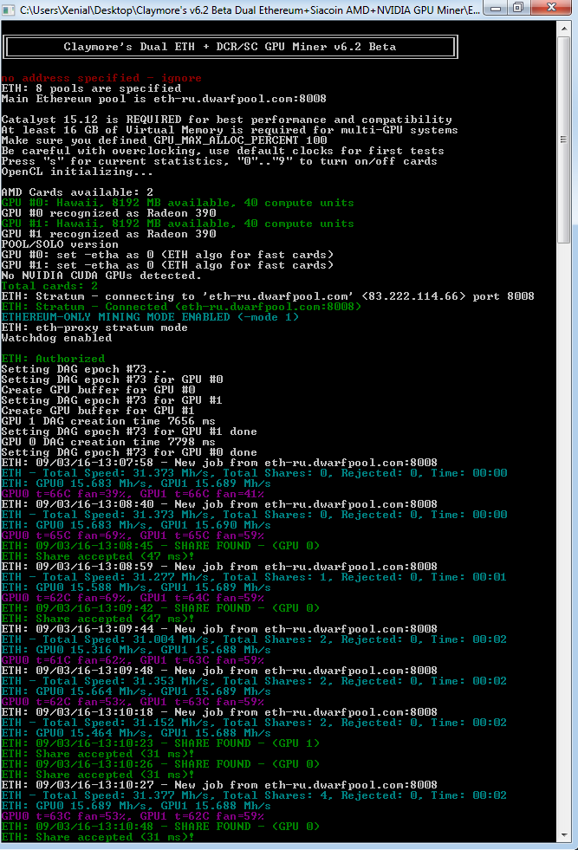This screenshot has width=578, height=850.
Task: Click the green 'Total cards: 2' line
Action: click(x=49, y=286)
